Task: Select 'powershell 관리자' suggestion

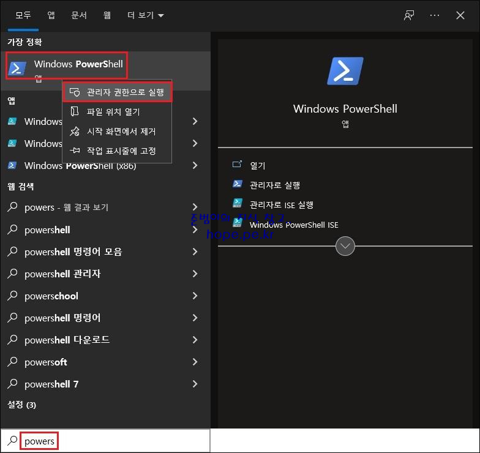Action: pyautogui.click(x=105, y=274)
